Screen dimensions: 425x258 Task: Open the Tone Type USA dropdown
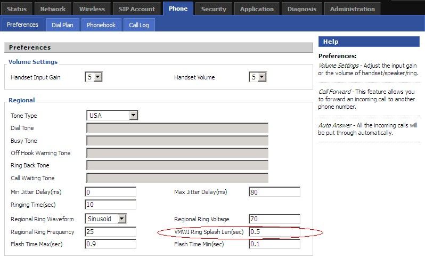[x=112, y=115]
